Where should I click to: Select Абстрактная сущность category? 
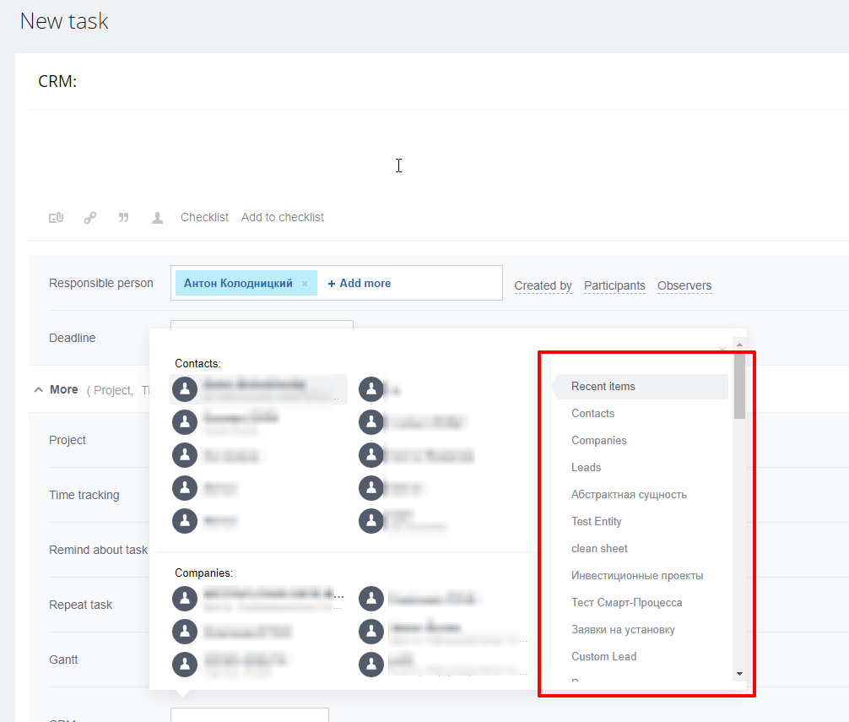click(x=629, y=495)
